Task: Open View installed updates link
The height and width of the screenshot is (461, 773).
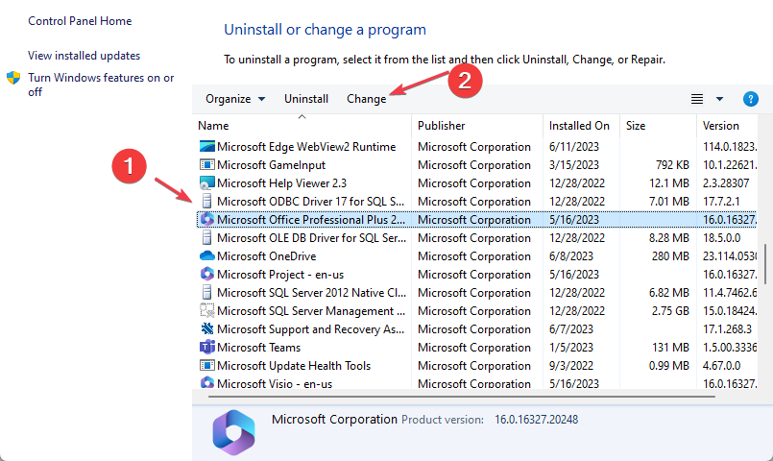Action: [x=84, y=56]
